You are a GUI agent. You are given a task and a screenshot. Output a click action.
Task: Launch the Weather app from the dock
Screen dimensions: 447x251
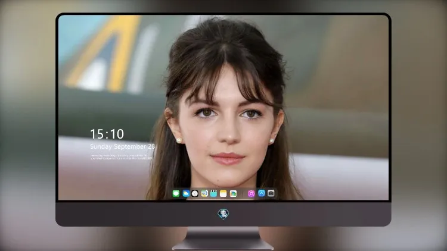(185, 193)
